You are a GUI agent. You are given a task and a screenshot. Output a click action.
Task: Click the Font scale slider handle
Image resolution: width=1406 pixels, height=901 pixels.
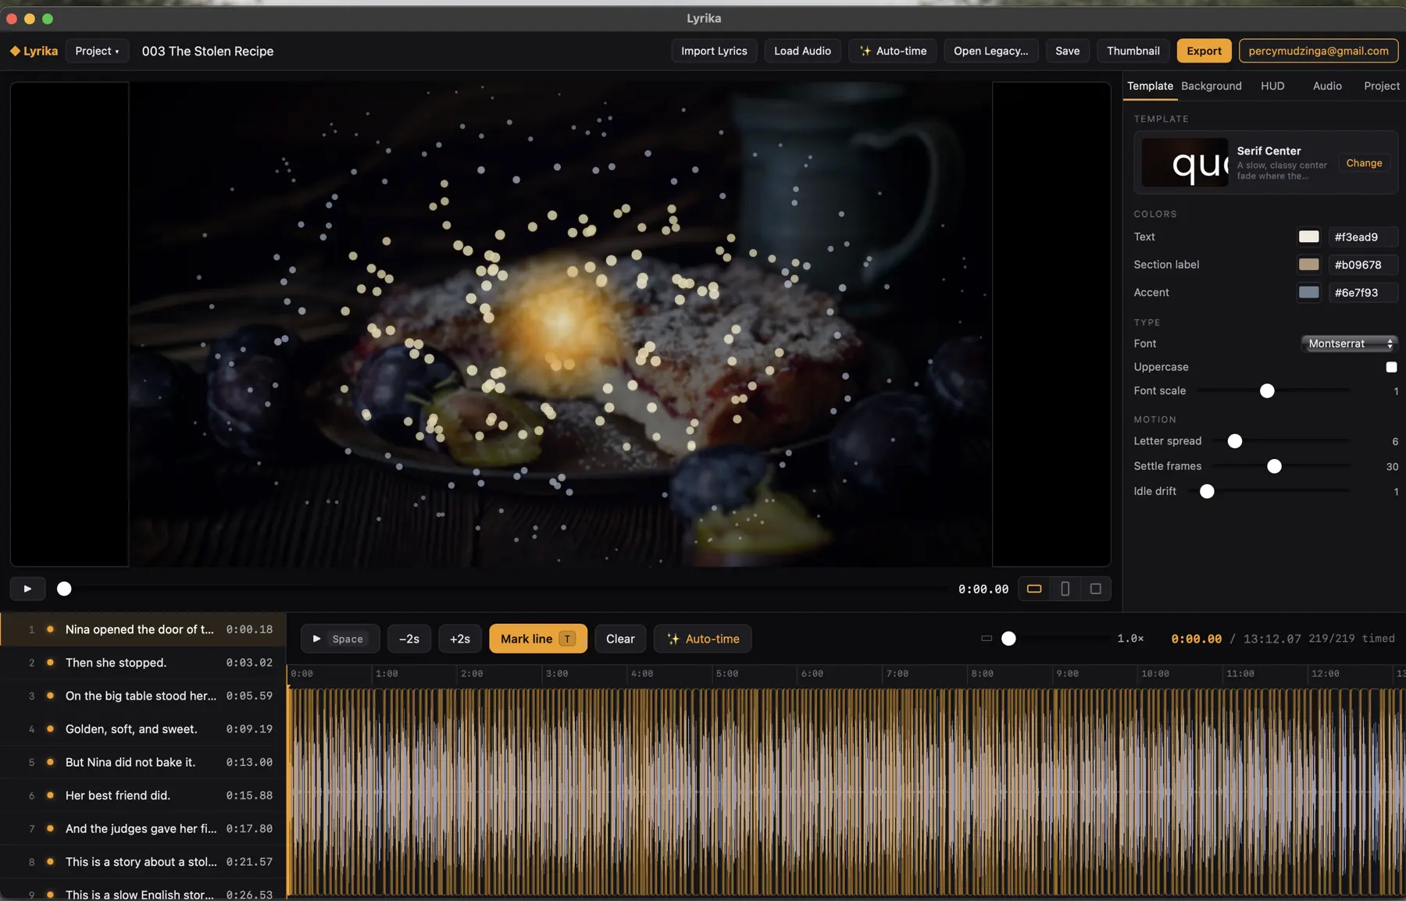pos(1267,391)
